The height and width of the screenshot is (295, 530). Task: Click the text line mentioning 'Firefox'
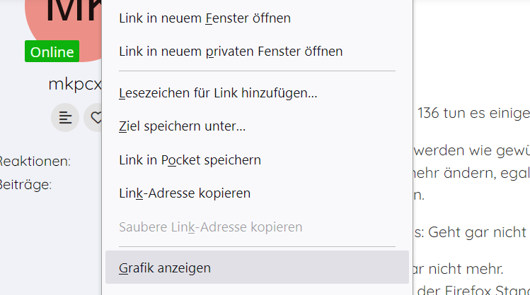click(x=473, y=289)
